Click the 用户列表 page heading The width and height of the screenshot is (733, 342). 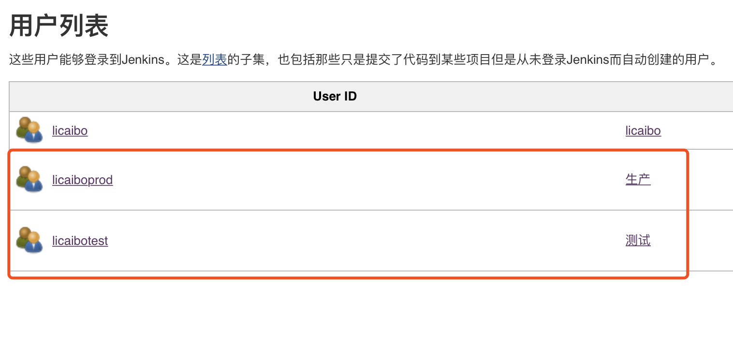(59, 27)
